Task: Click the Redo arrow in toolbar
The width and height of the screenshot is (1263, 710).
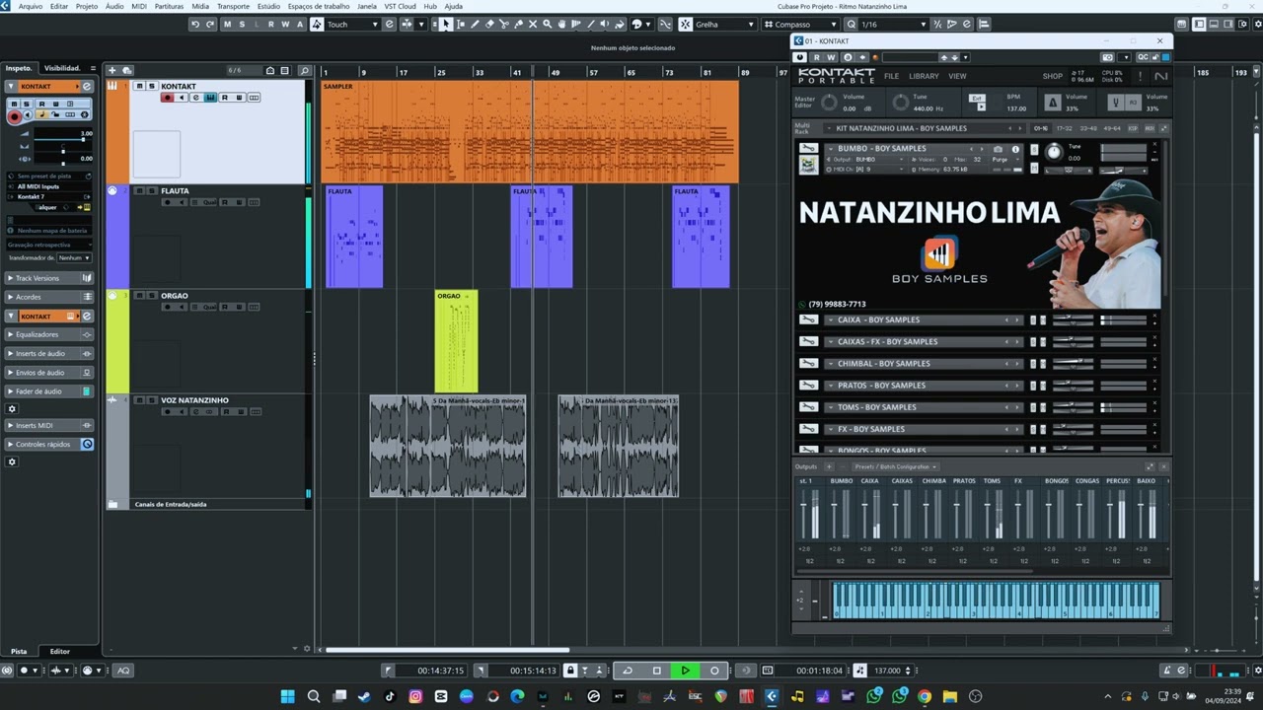Action: 209,24
